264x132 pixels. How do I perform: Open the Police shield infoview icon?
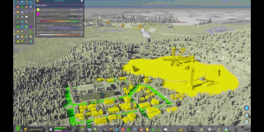click(x=18, y=12)
